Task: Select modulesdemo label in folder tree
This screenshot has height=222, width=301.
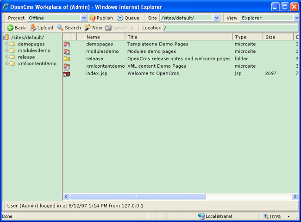Action: click(34, 51)
